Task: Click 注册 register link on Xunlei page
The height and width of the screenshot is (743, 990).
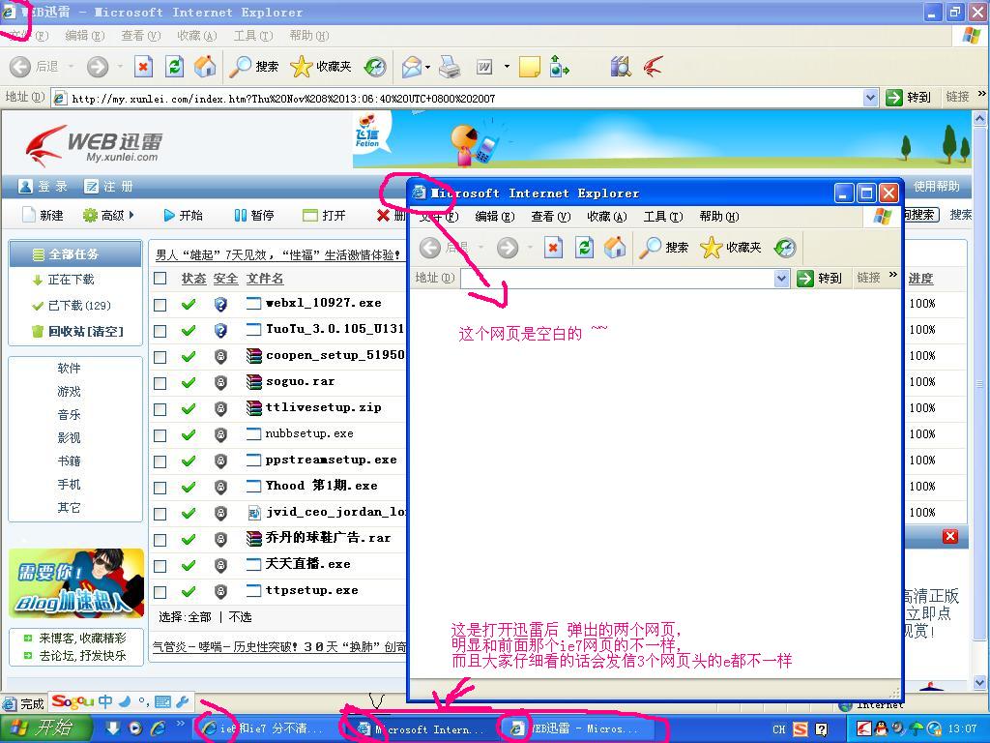Action: 108,187
